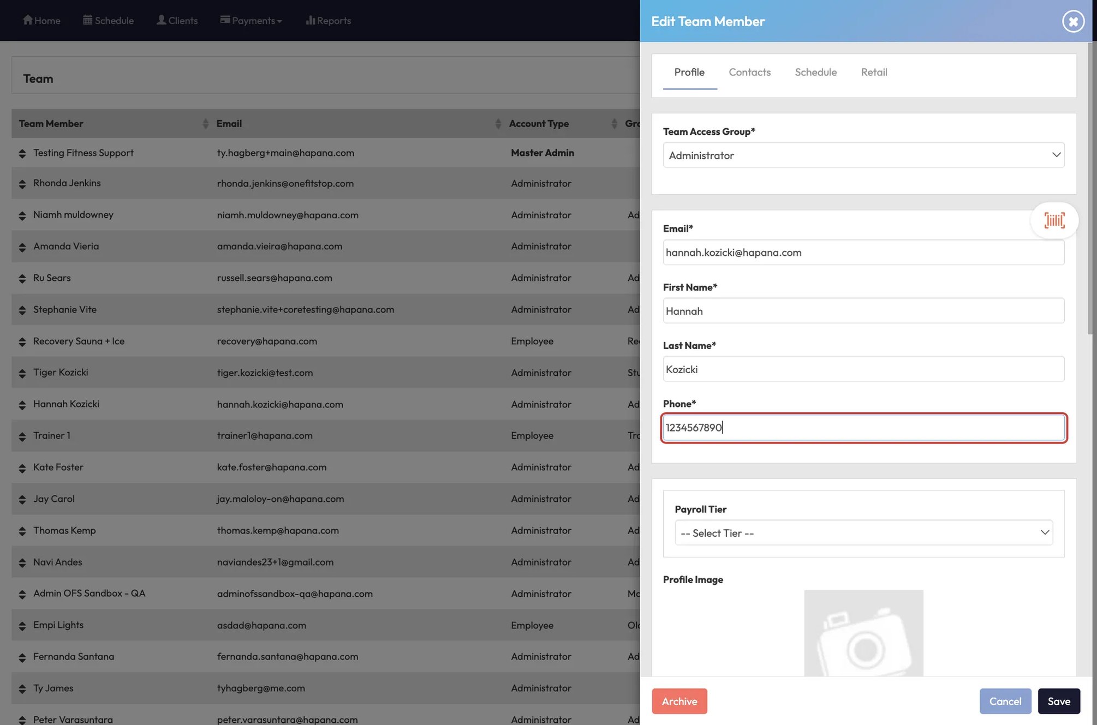The height and width of the screenshot is (725, 1097).
Task: Click the reorder handle for Amanda Vieria
Action: 22,248
